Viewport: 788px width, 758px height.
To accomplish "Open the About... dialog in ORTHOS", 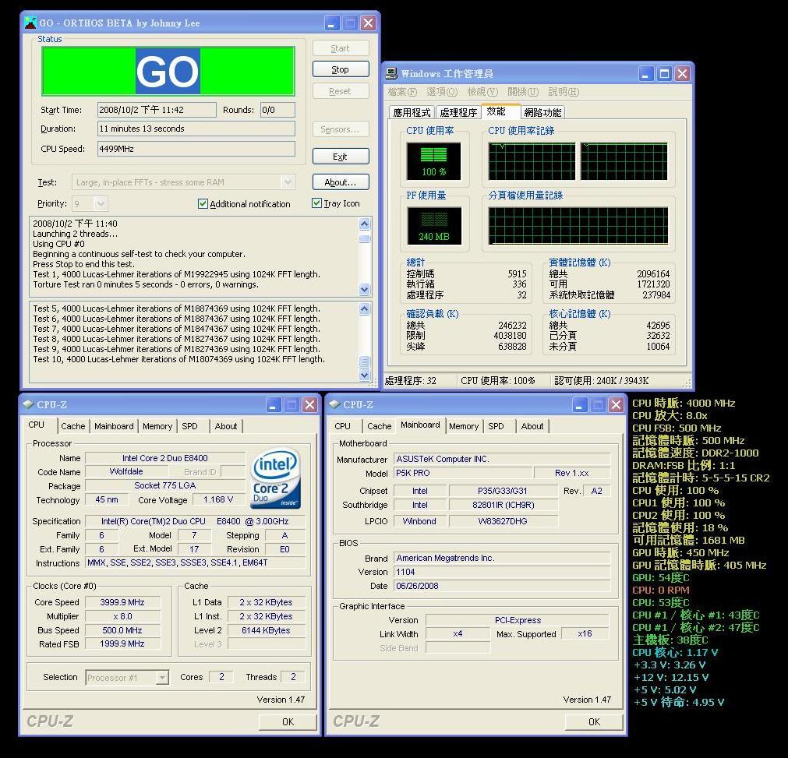I will (341, 182).
